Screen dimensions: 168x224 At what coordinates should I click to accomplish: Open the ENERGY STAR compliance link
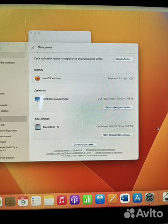(68, 153)
